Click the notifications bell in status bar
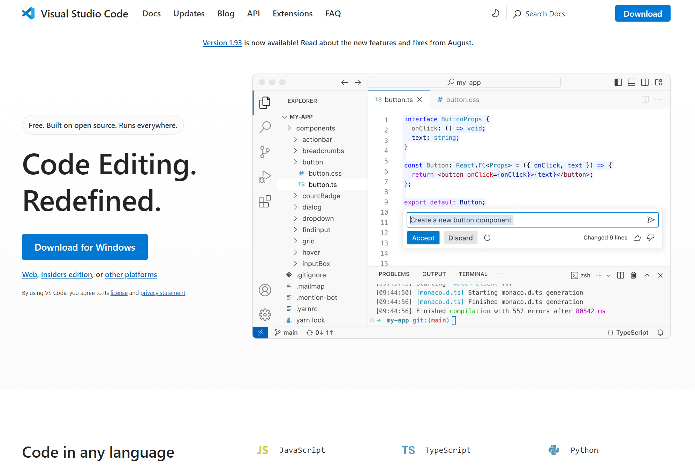Screen dimensions: 695x465 pos(660,333)
